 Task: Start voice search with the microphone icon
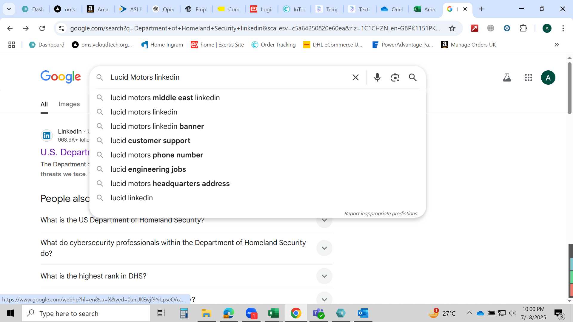(377, 78)
